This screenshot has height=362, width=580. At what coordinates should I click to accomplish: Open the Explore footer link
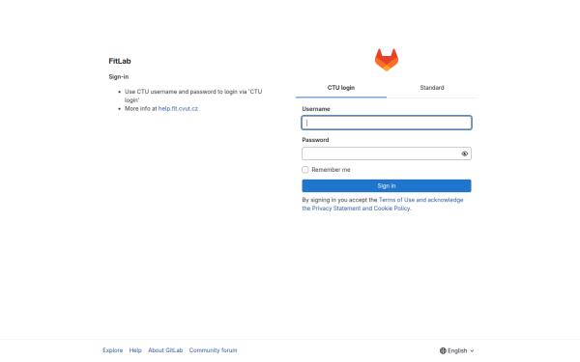[x=113, y=350]
